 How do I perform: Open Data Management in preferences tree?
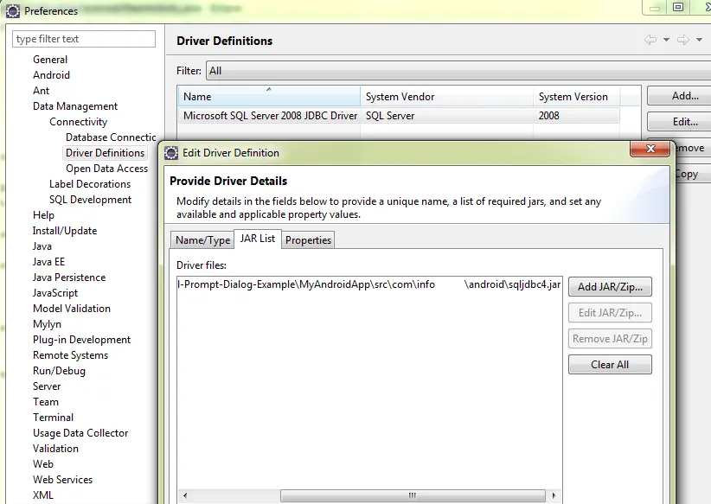75,106
